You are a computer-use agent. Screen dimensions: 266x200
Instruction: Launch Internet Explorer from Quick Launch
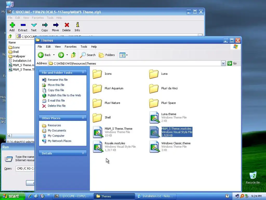[31, 196]
